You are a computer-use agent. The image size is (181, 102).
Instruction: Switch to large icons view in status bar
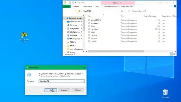(x=174, y=54)
